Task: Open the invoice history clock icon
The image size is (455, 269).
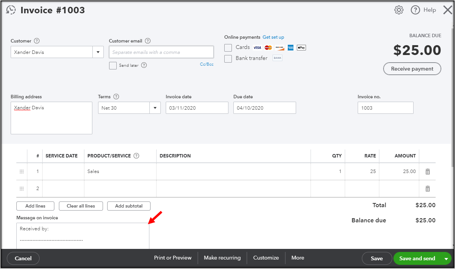Action: [11, 10]
